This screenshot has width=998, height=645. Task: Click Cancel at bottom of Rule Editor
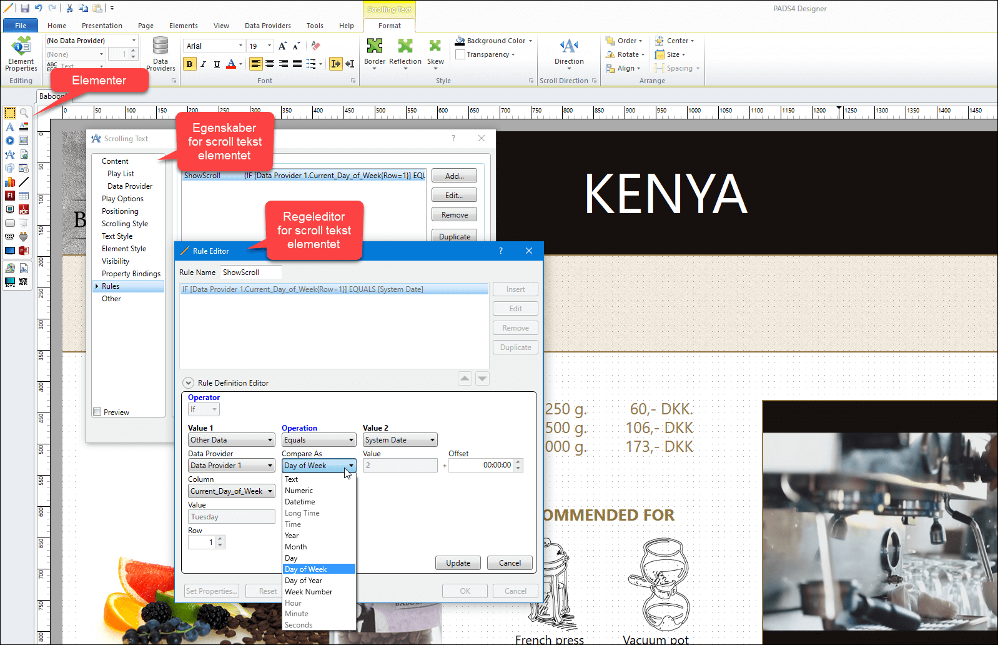click(515, 591)
